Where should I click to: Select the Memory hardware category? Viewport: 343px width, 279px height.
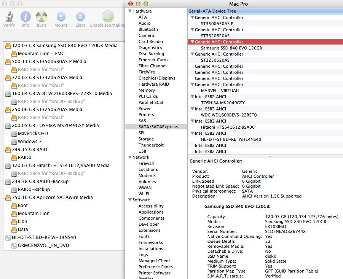(x=147, y=90)
